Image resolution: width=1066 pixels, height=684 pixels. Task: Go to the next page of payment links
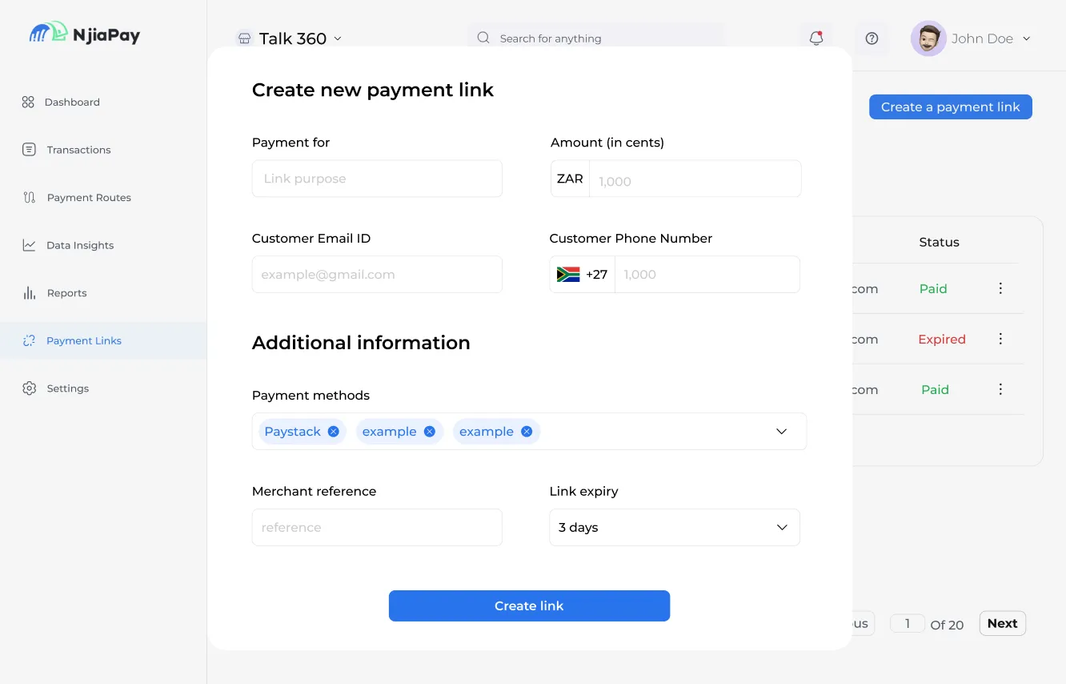click(1002, 623)
